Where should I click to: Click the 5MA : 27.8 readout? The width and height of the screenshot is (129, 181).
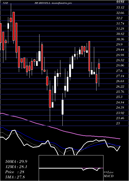point(15,177)
